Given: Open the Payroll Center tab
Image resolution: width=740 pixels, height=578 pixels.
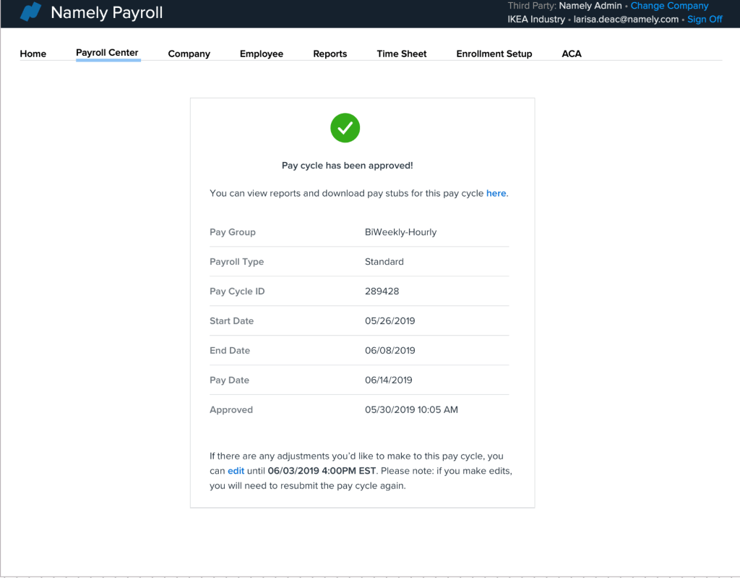Looking at the screenshot, I should click(107, 53).
